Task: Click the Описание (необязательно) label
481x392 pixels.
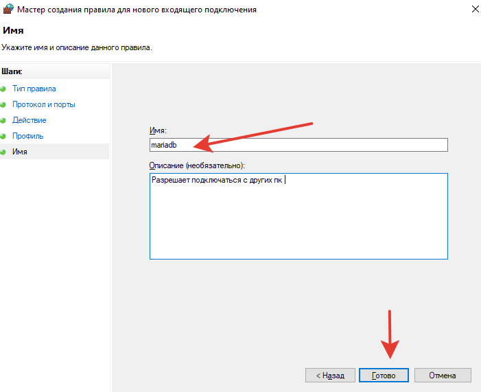Action: click(197, 165)
